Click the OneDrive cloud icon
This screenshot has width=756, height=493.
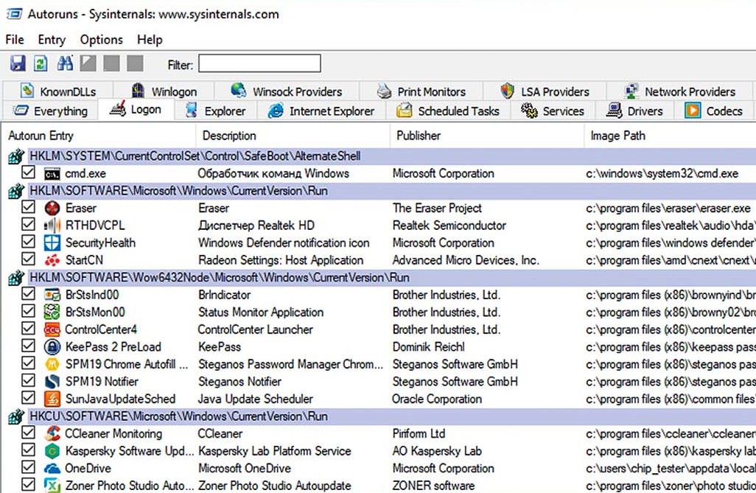click(52, 469)
